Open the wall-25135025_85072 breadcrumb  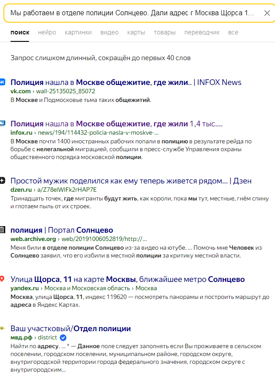click(66, 91)
